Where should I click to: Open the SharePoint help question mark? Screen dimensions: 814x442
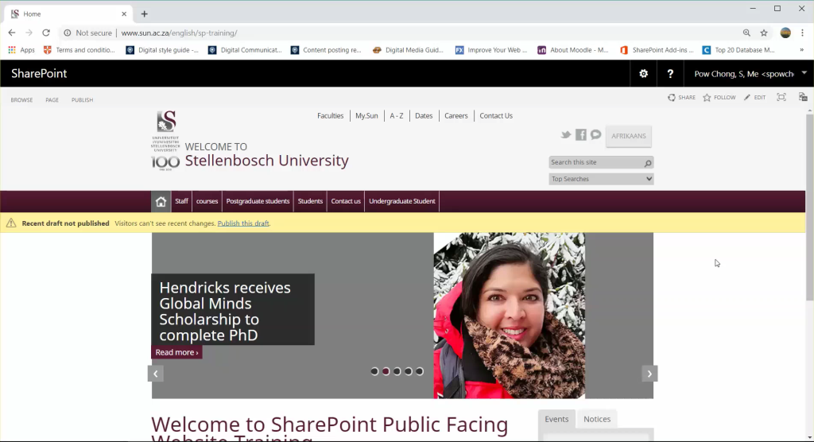pos(670,74)
